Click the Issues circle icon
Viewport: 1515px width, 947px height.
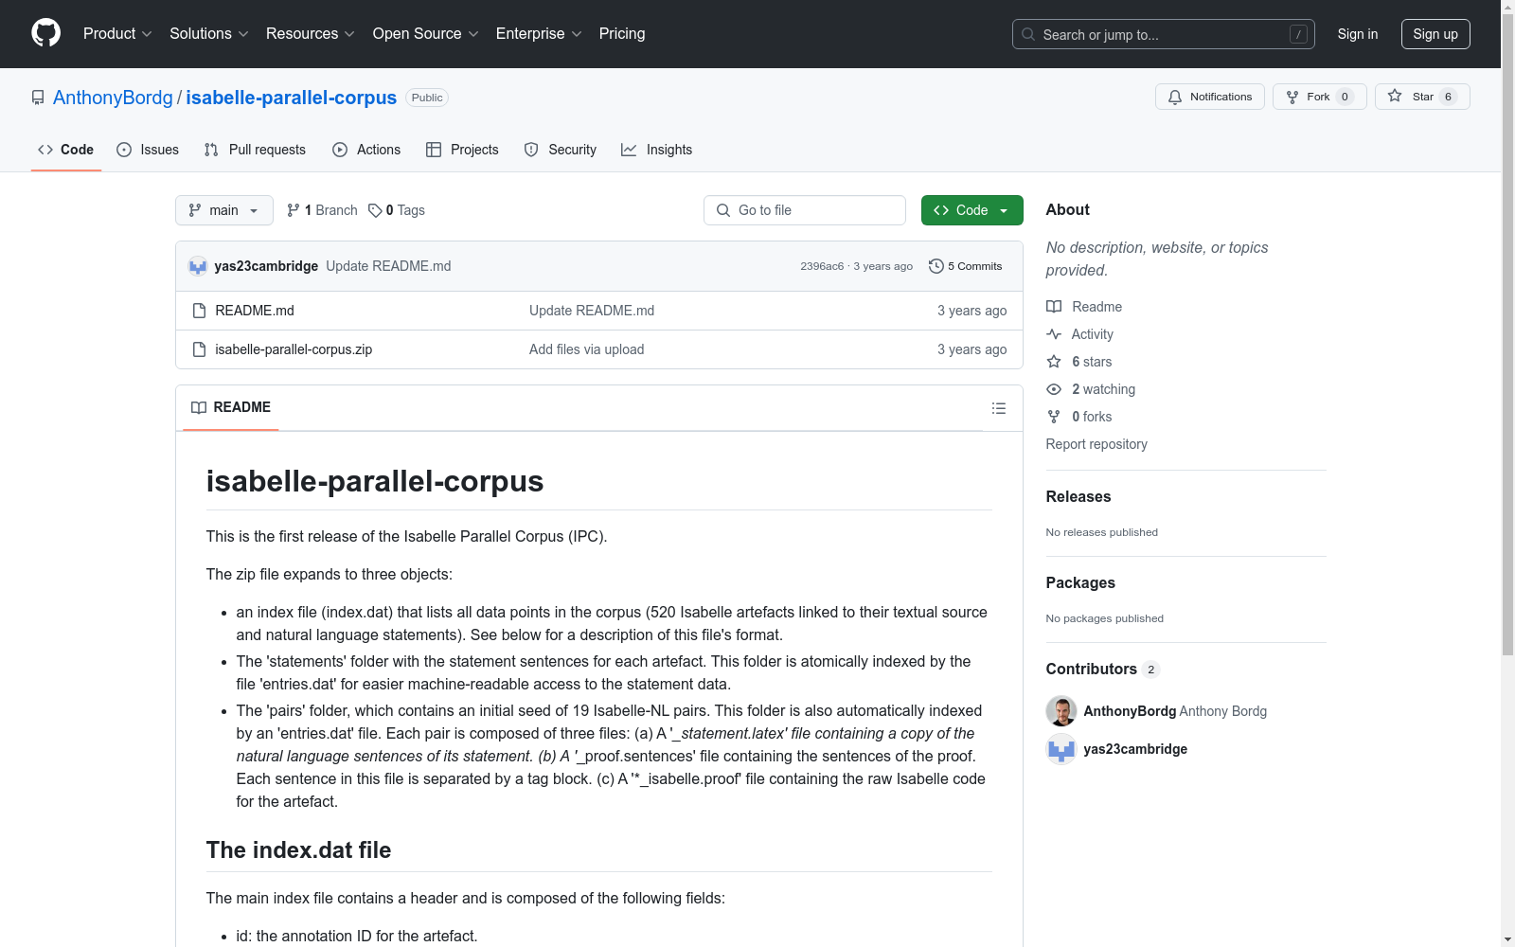click(124, 150)
